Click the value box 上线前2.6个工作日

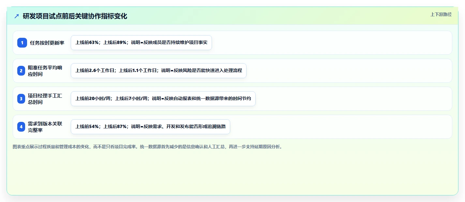(158, 71)
